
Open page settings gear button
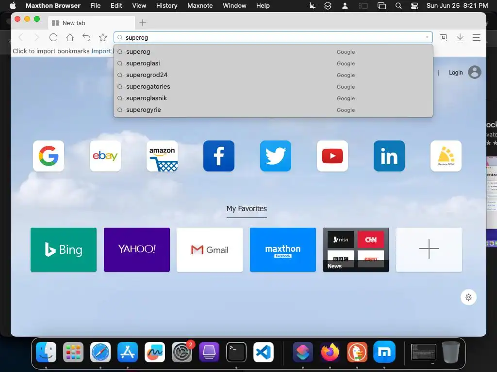468,297
